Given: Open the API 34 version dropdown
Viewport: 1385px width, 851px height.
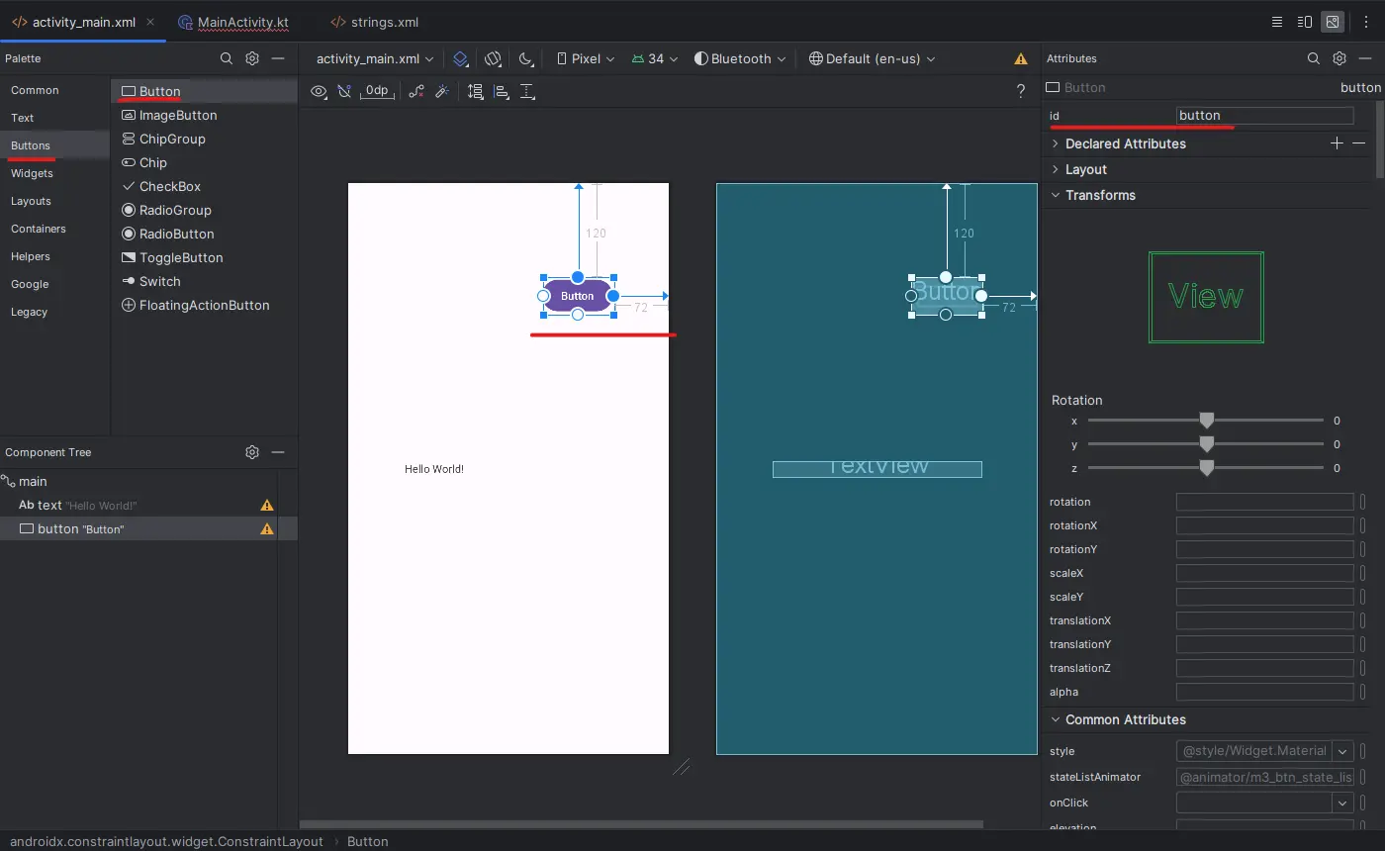Looking at the screenshot, I should click(x=654, y=58).
